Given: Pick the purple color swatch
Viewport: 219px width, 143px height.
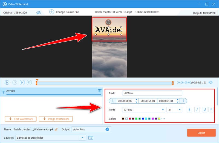Looking at the screenshot, I should (156, 119).
